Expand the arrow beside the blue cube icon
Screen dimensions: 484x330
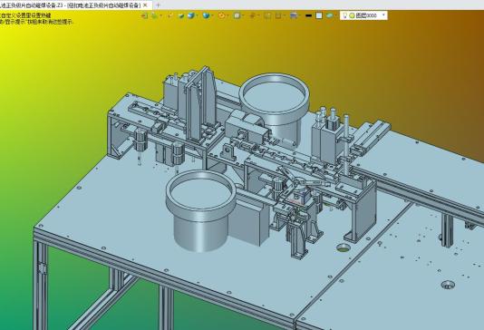pyautogui.click(x=198, y=15)
